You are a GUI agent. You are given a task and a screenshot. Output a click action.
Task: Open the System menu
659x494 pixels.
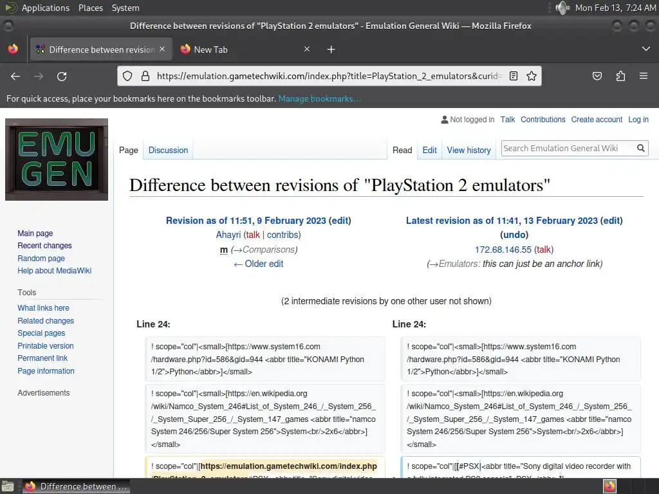pyautogui.click(x=125, y=8)
